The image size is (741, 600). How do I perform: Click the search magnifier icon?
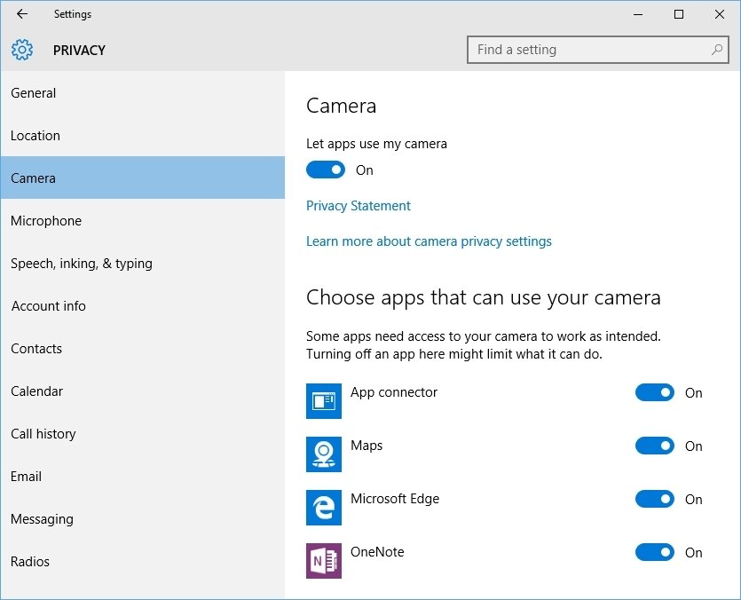tap(717, 50)
